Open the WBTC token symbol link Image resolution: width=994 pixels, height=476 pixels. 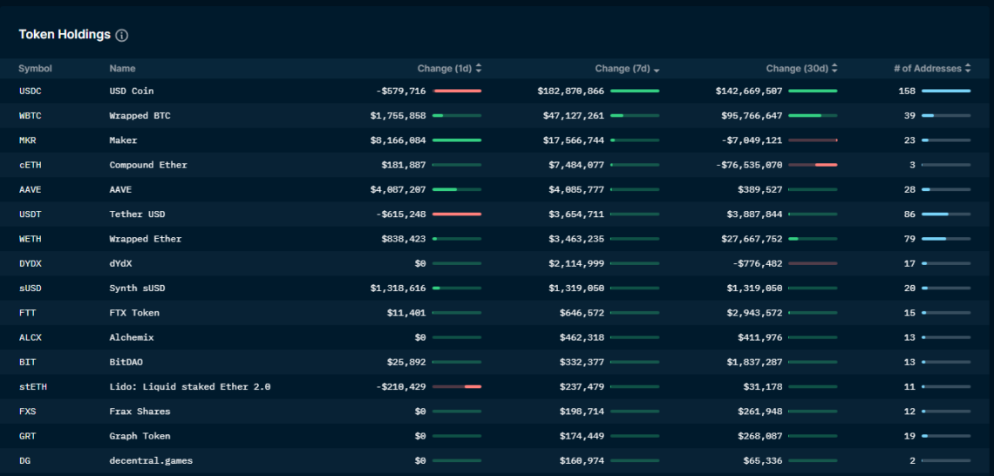(x=31, y=115)
